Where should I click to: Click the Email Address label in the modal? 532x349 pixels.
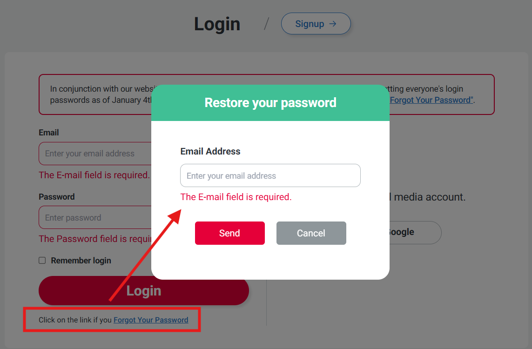coord(210,151)
